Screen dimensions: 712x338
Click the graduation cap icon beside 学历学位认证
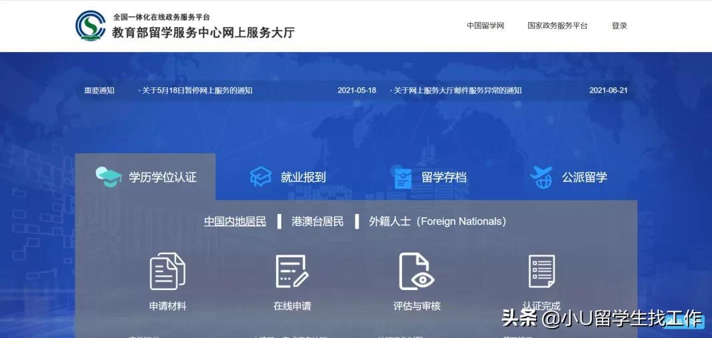coord(108,177)
